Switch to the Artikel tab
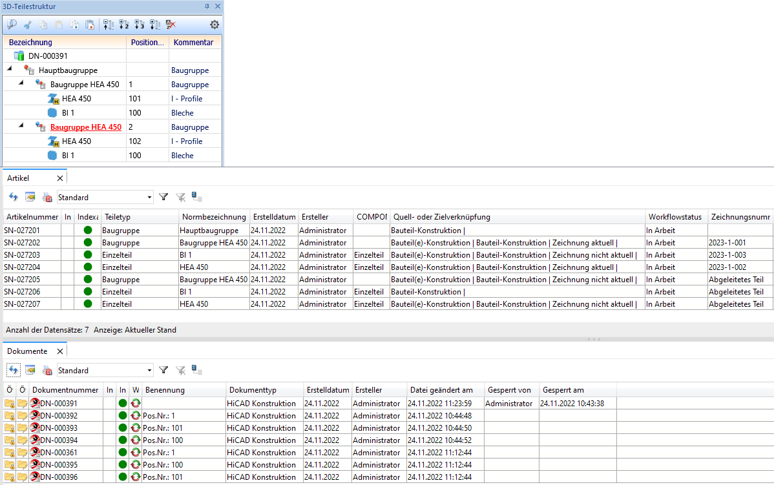The width and height of the screenshot is (774, 485). [x=18, y=178]
